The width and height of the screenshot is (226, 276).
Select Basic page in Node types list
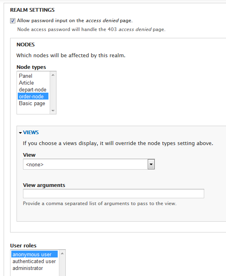click(33, 103)
